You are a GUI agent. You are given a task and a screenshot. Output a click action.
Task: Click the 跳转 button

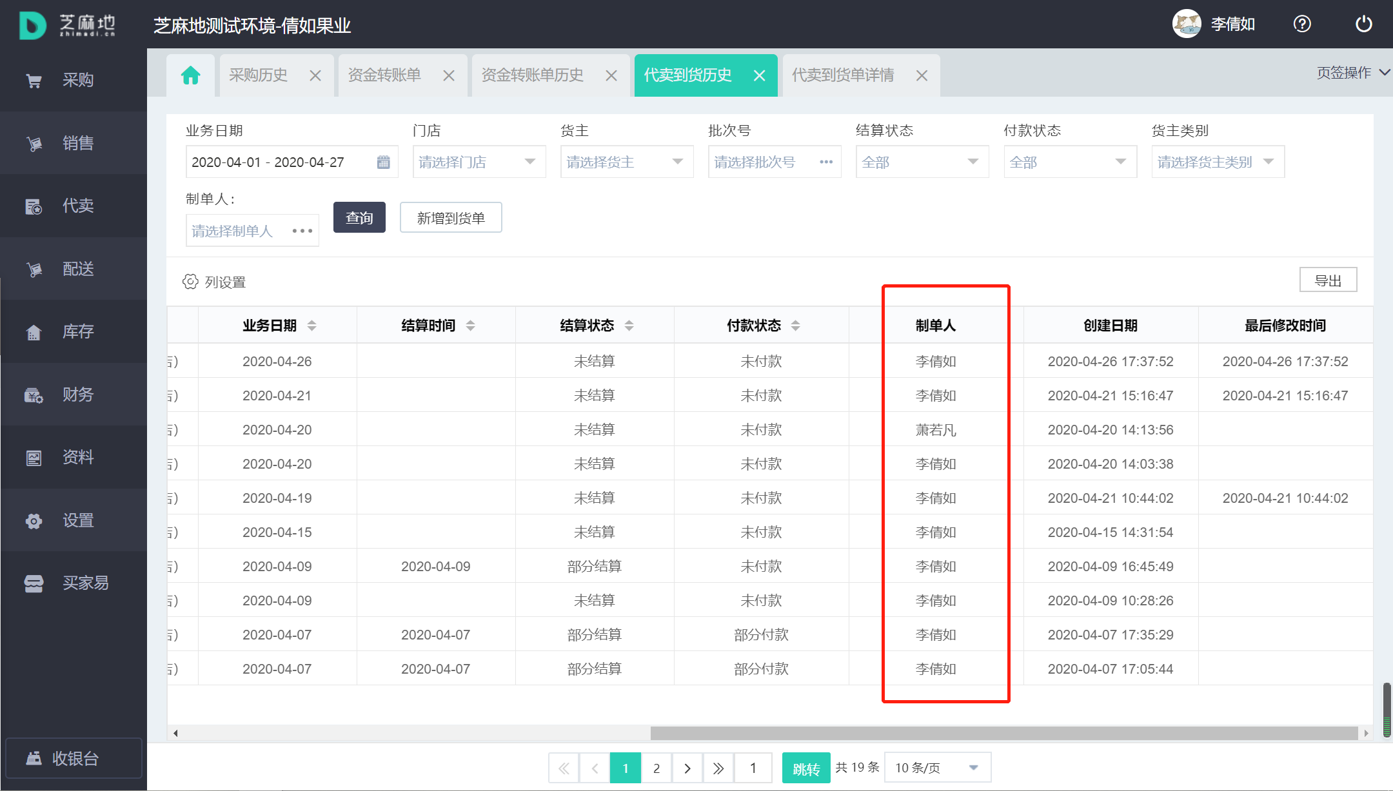[x=806, y=768]
